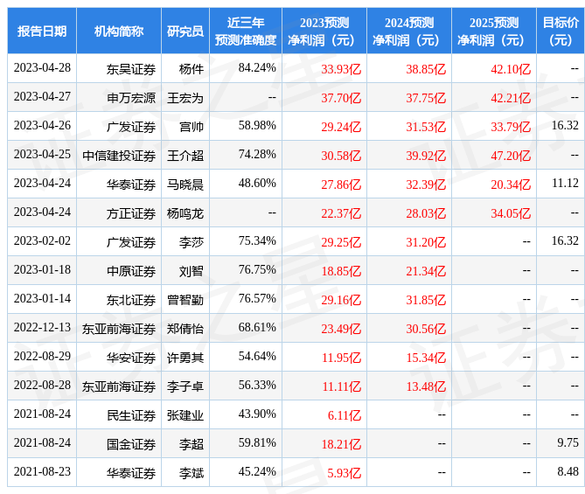The image size is (585, 494).
Task: Select researcher 李子卓
Action: [185, 386]
